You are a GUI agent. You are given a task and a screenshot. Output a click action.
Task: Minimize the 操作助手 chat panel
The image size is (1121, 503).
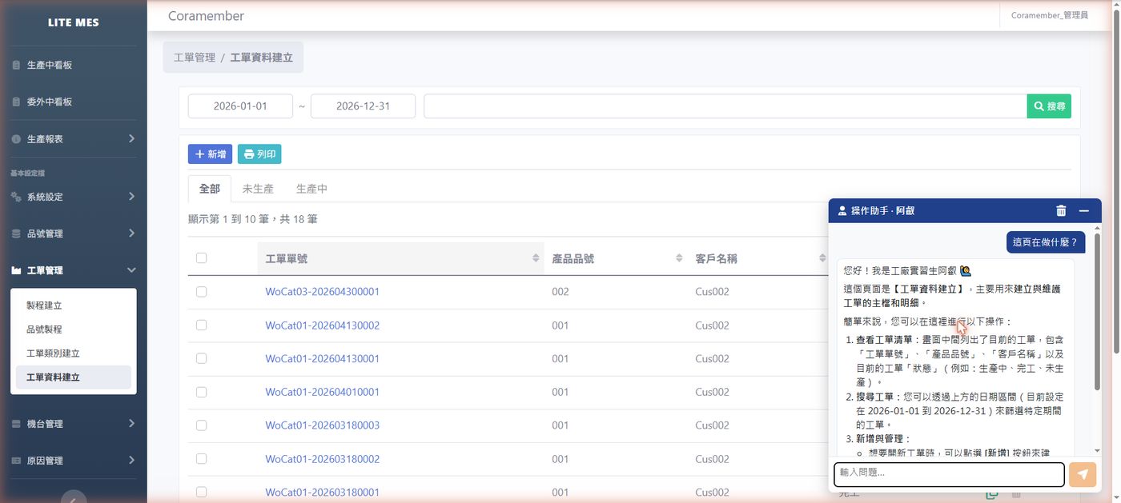click(x=1084, y=211)
